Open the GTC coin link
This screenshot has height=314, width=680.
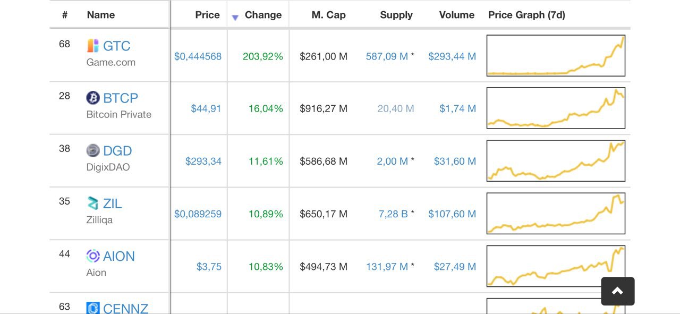[x=116, y=46]
